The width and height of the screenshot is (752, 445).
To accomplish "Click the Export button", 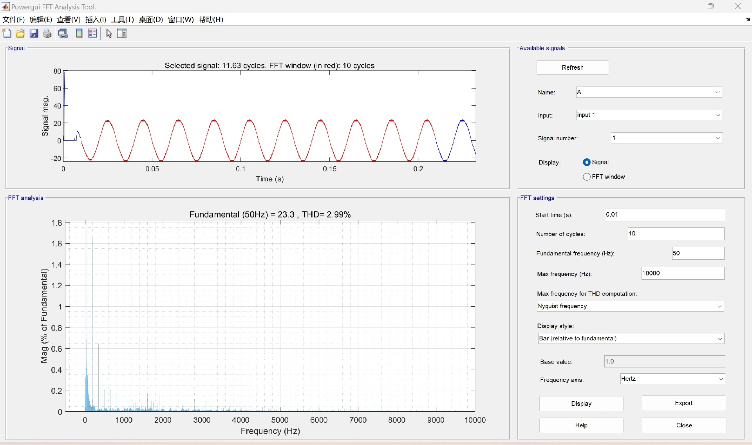I will [683, 403].
